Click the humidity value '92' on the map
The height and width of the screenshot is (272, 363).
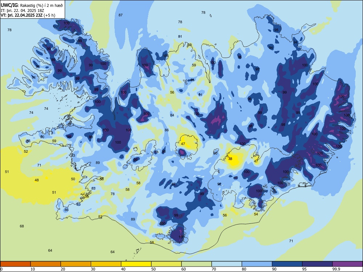click(219, 184)
